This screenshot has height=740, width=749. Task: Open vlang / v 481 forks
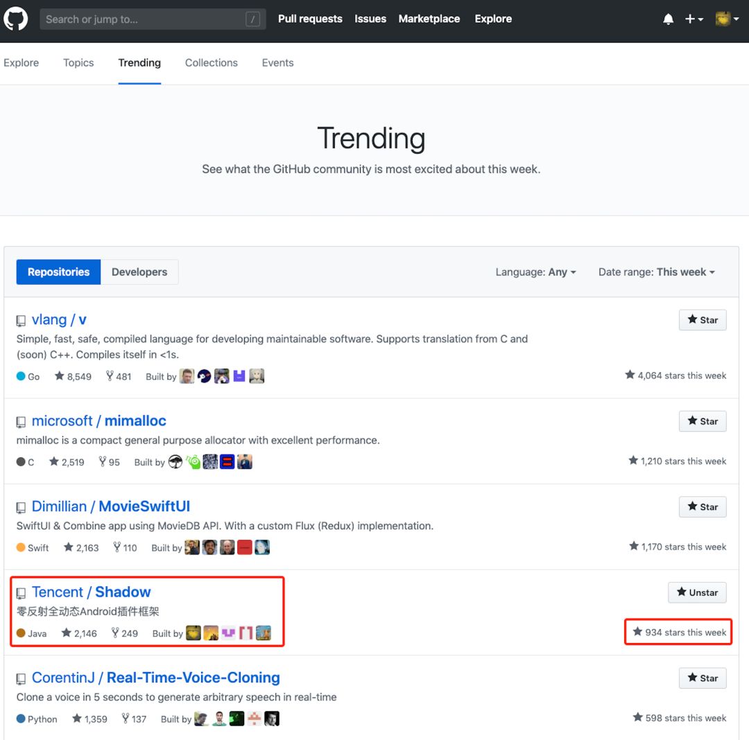119,376
